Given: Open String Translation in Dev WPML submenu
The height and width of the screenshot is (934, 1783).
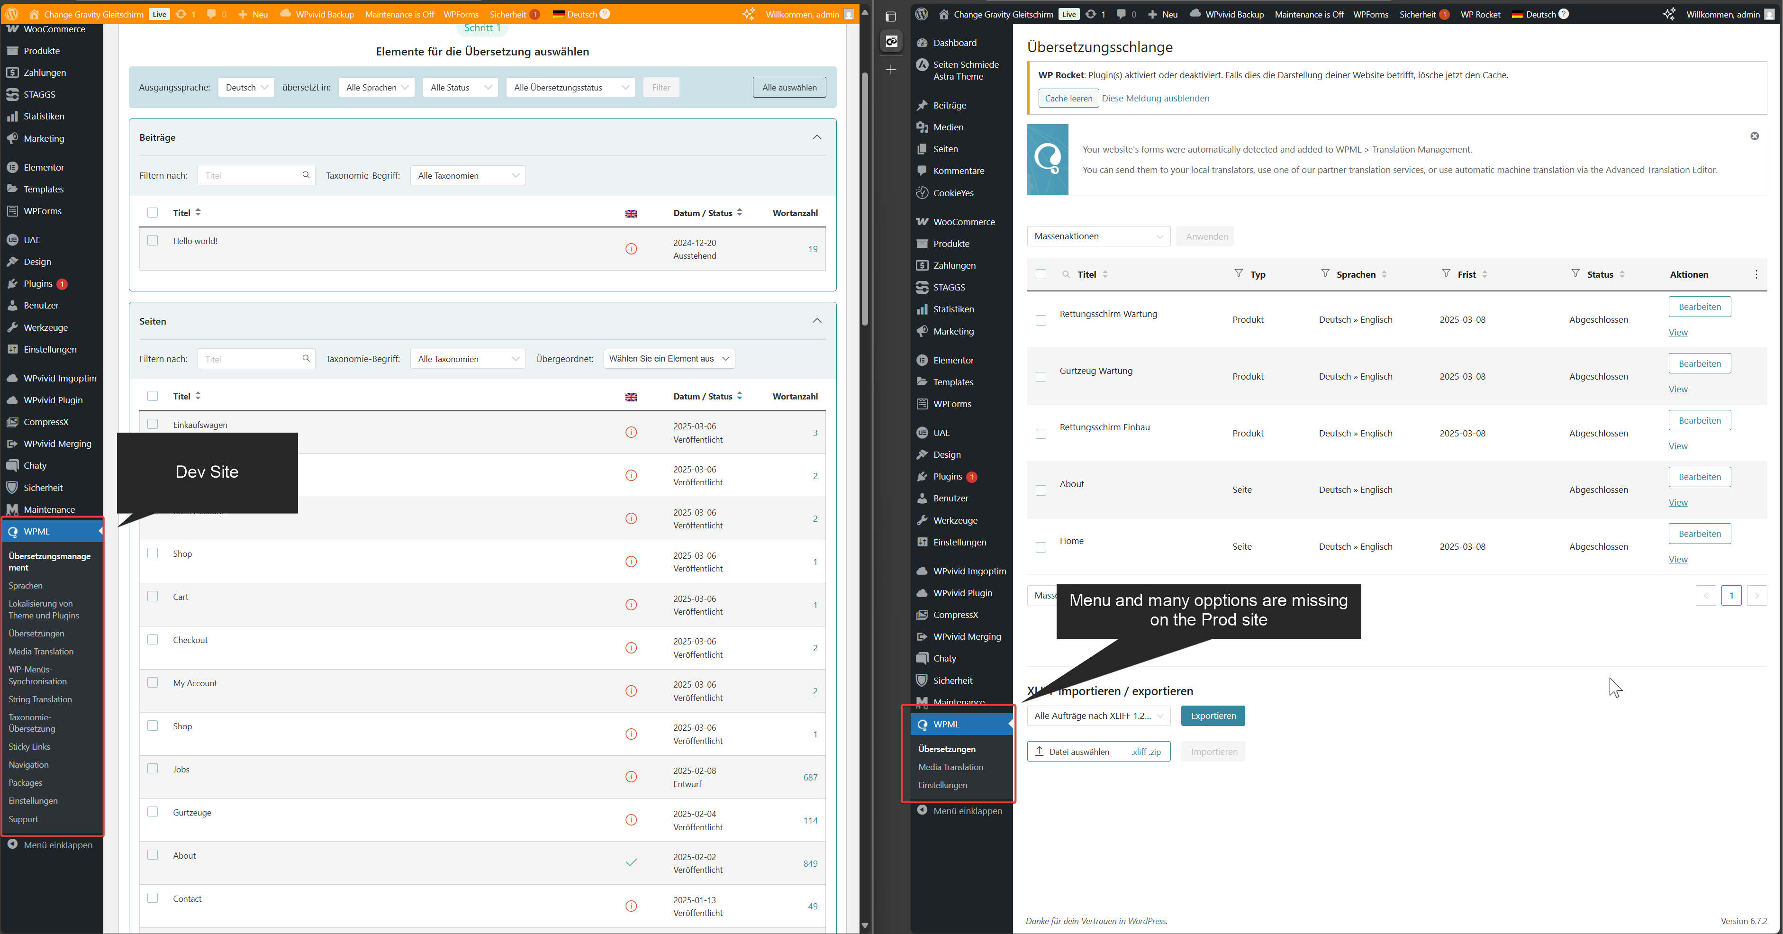Looking at the screenshot, I should point(40,699).
